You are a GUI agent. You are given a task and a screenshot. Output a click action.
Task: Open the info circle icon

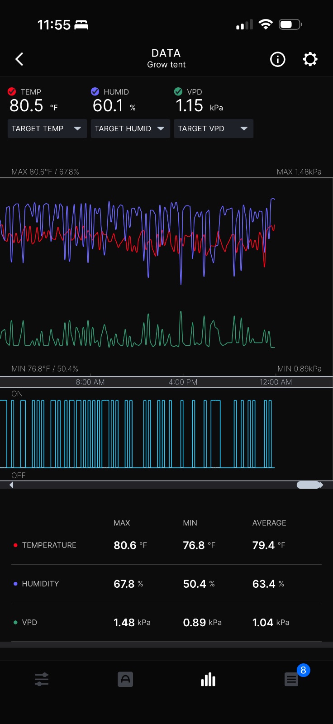278,59
